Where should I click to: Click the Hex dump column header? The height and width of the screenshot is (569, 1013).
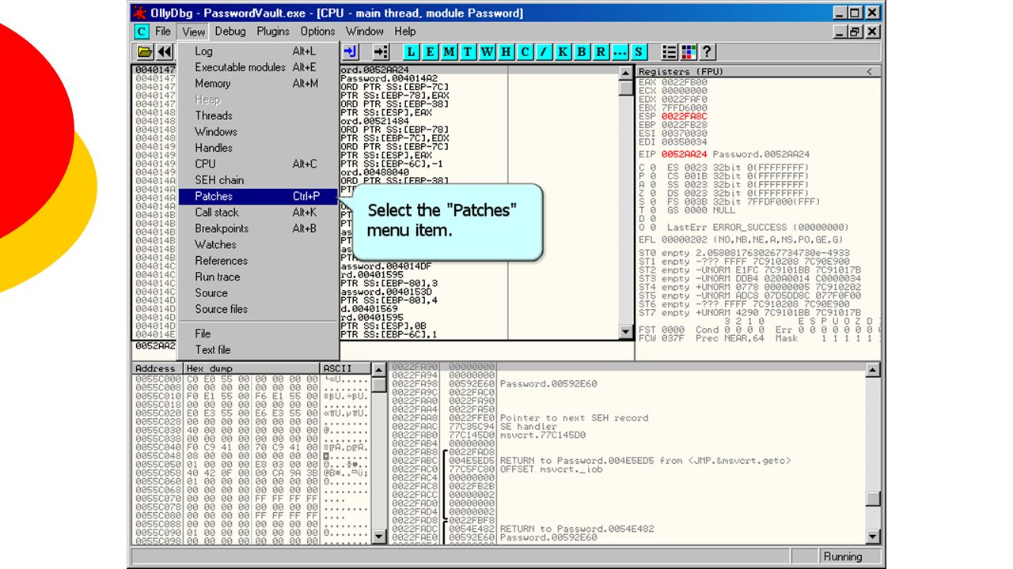[252, 368]
